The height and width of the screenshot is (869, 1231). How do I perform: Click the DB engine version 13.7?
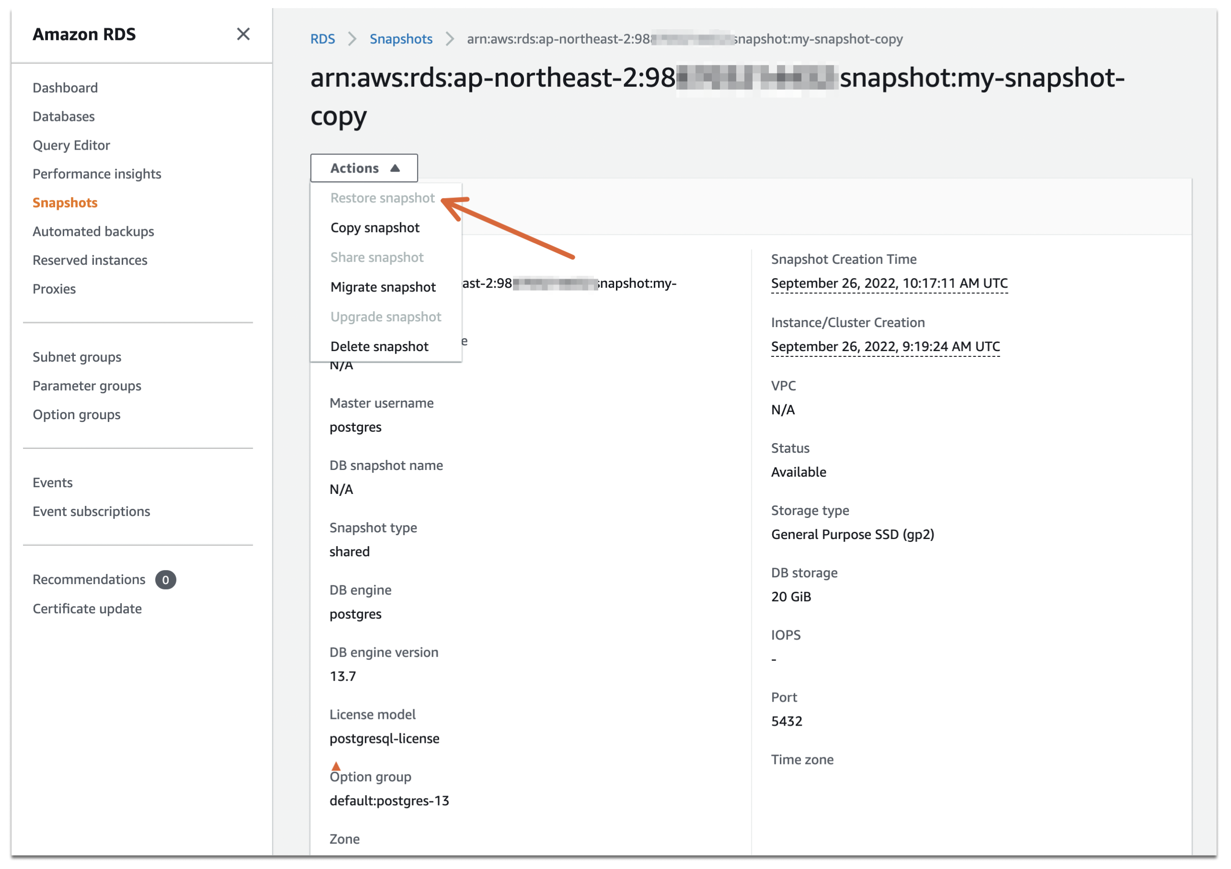point(343,676)
